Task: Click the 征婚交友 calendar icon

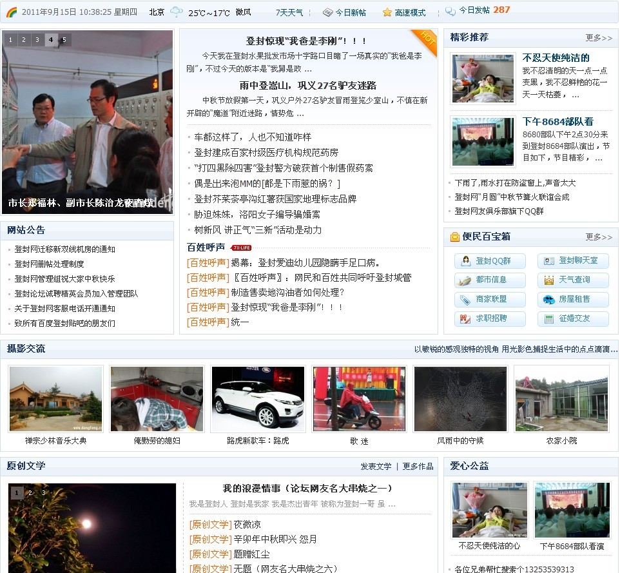Action: coord(549,319)
